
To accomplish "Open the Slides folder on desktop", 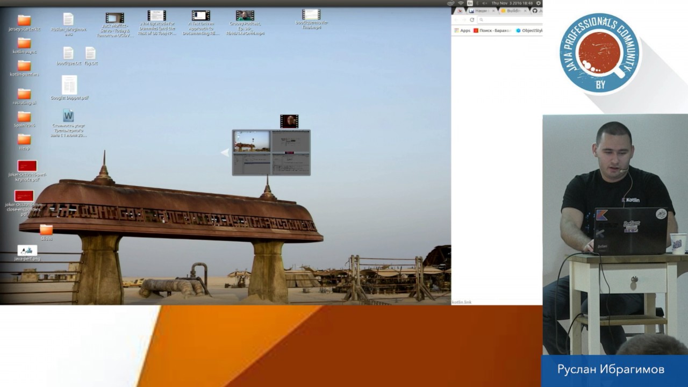I will point(46,230).
